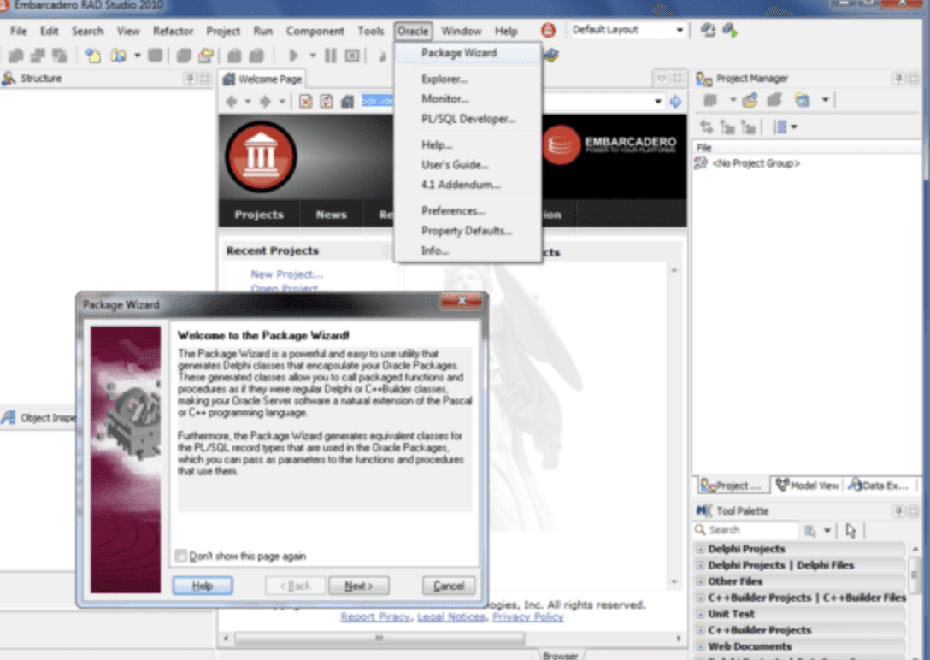Close the Package Wizard dialog
The height and width of the screenshot is (660, 930).
[462, 301]
